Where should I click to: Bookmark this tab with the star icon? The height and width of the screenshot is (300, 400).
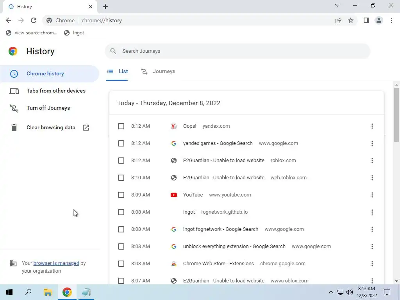coord(351,20)
